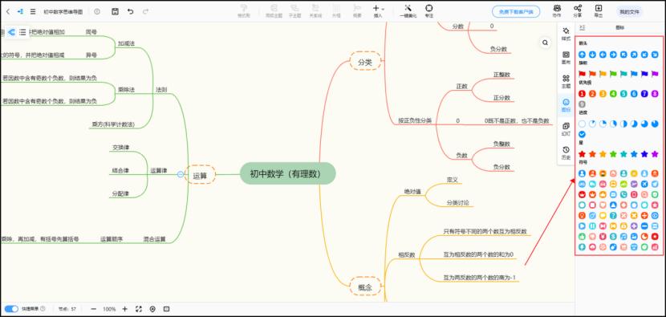Save the mind map with floppy icon
The width and height of the screenshot is (666, 317).
(115, 11)
